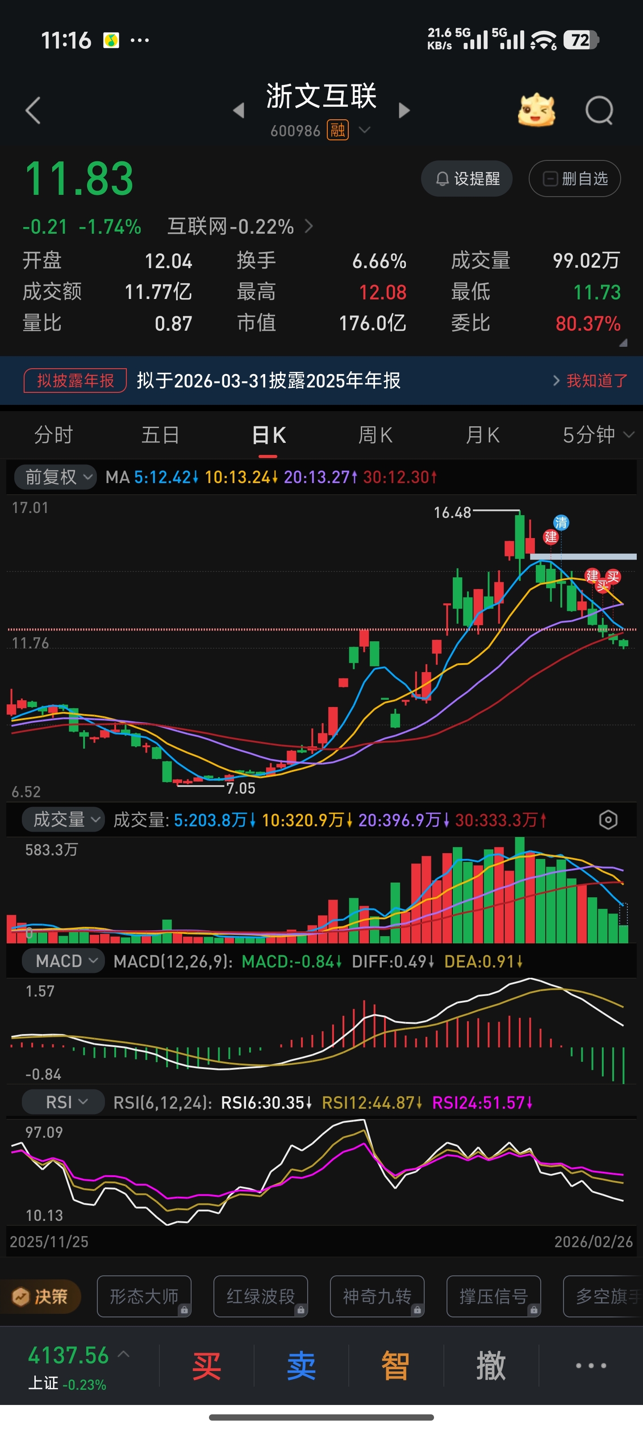
Task: Select the locked 形态大师 tool
Action: click(144, 1296)
